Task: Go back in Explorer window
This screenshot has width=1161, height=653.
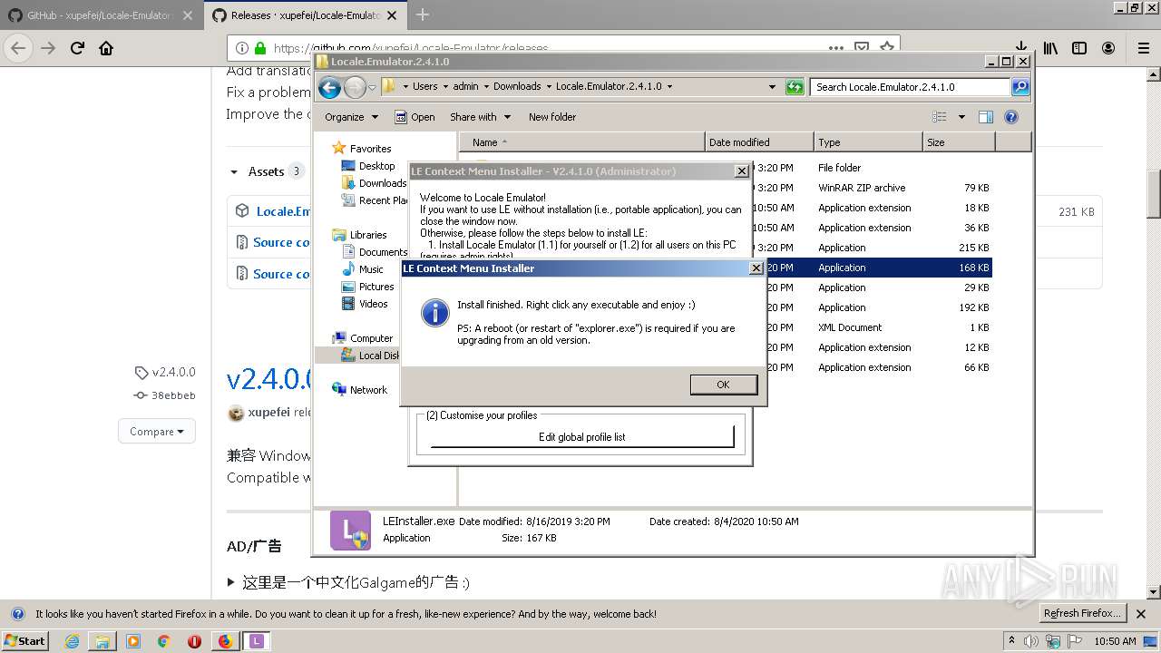Action: click(x=329, y=87)
